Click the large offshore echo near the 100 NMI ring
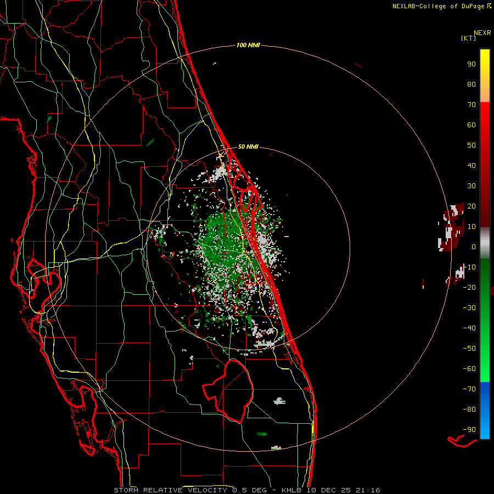 [x=452, y=227]
